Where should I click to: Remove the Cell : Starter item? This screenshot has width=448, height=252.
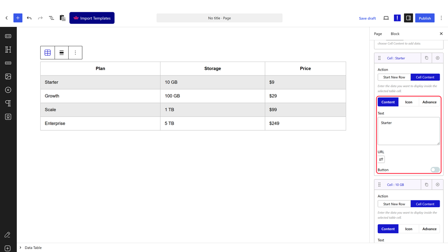(x=438, y=58)
